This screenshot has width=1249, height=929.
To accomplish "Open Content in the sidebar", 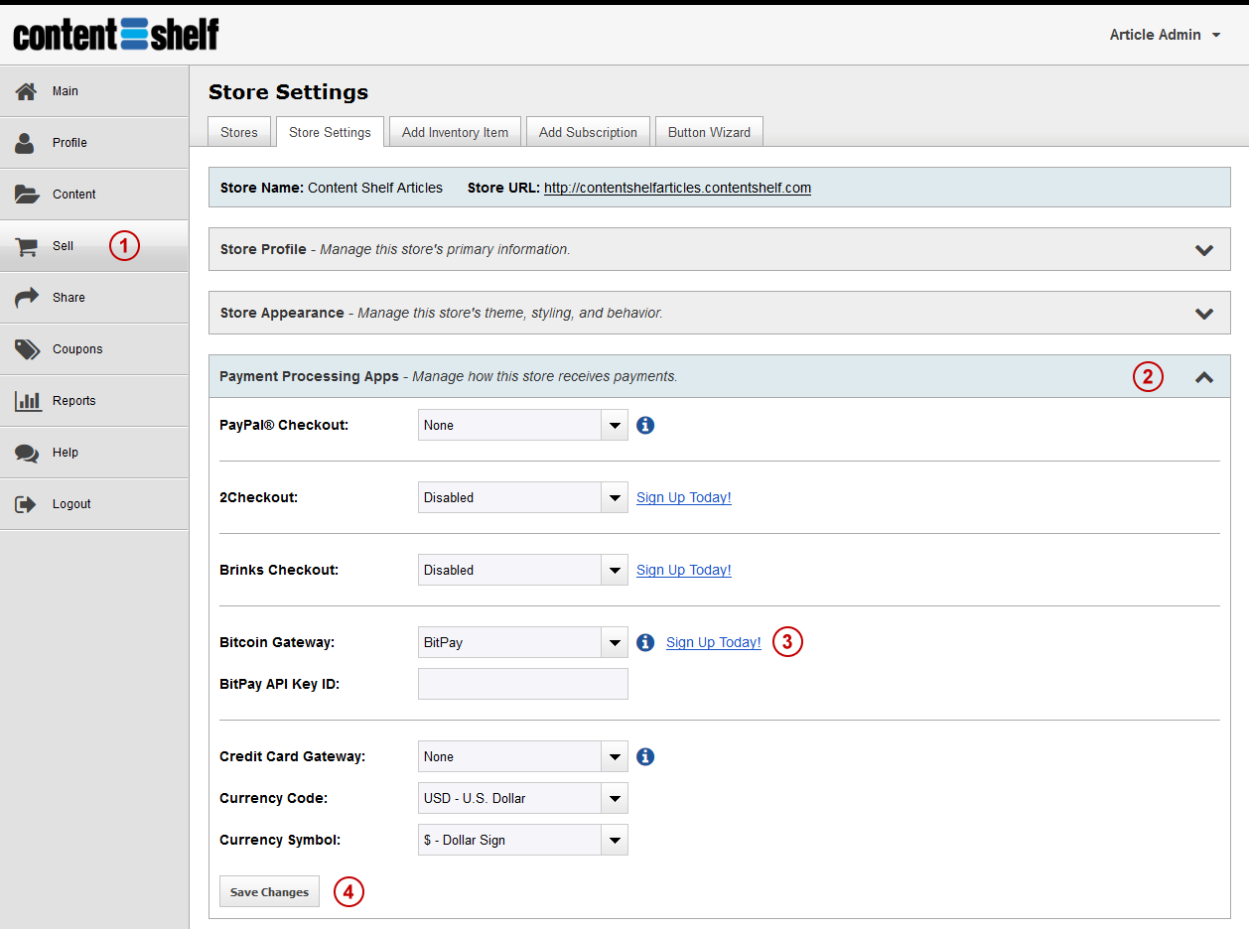I will 94,195.
